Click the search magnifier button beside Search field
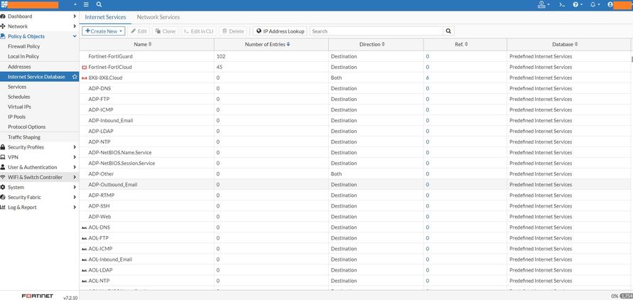Screen dimensions: 633x300 (x=448, y=31)
